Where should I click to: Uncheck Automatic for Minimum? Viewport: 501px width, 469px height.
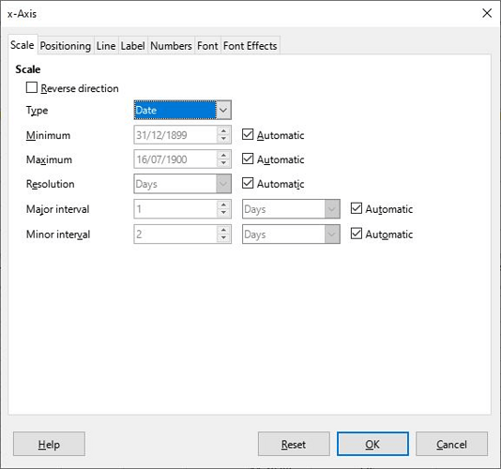pyautogui.click(x=248, y=134)
